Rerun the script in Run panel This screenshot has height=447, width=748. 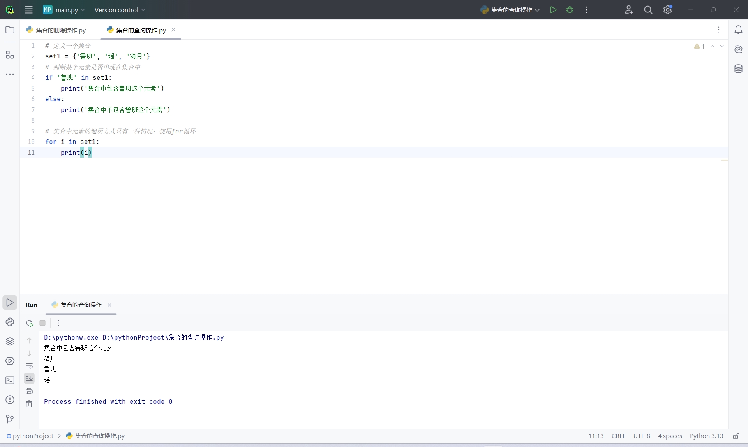pos(30,323)
